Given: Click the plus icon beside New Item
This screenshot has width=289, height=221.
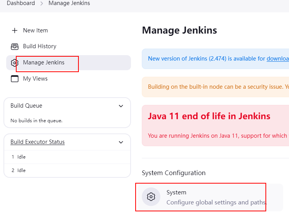Looking at the screenshot, I should coord(15,30).
